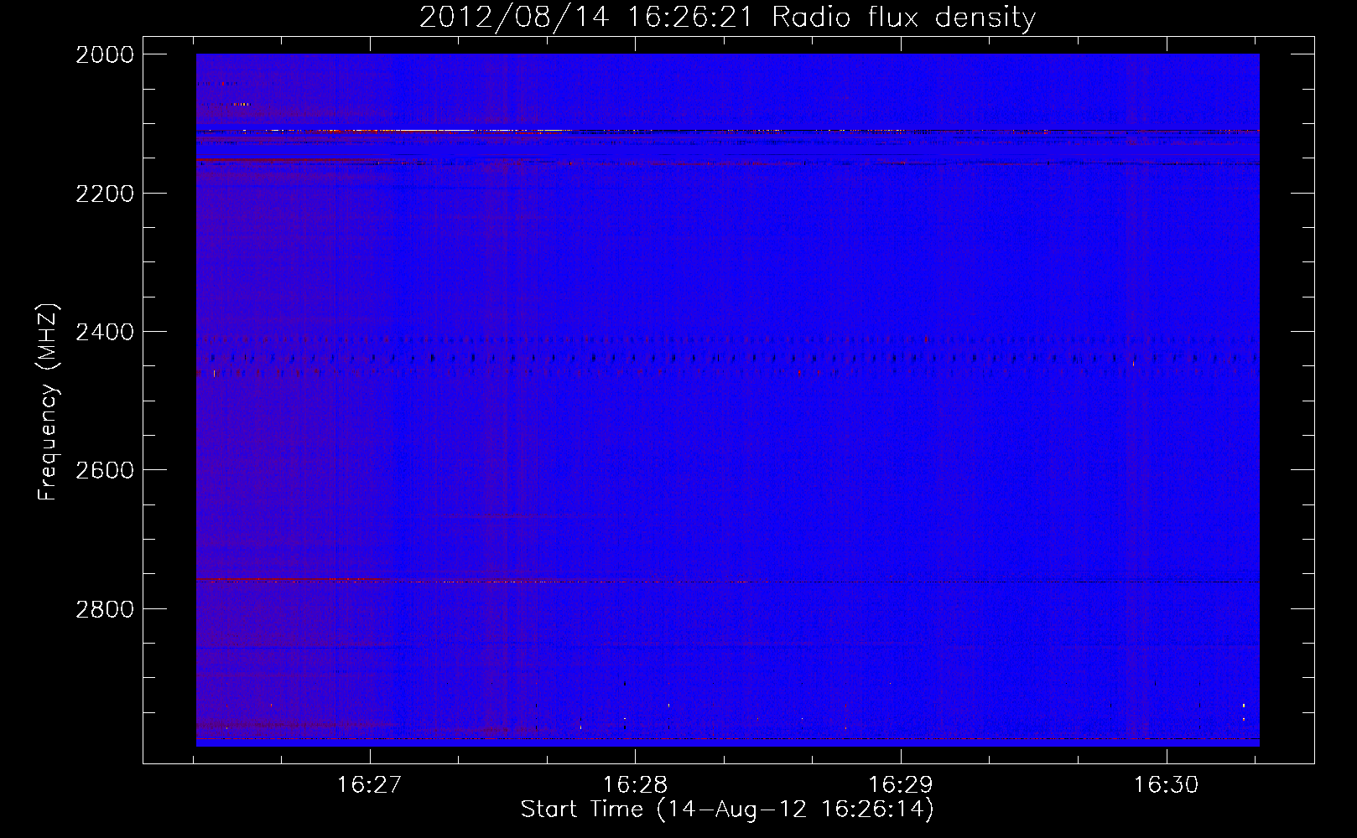The width and height of the screenshot is (1357, 838).
Task: Click the 16:27 time tick label
Action: (x=369, y=784)
